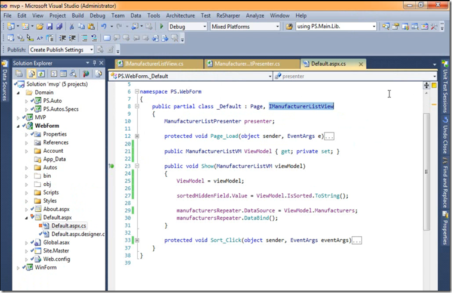452x293 pixels.
Task: Click the Solution Explorer toolbar icon with magnifier
Action: [x=386, y=26]
